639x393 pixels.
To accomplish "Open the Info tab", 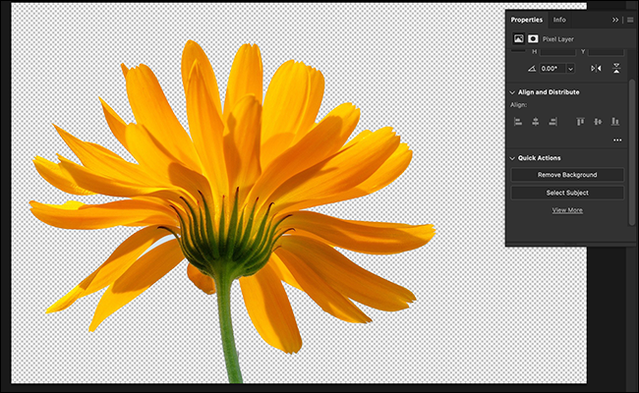I will click(559, 20).
